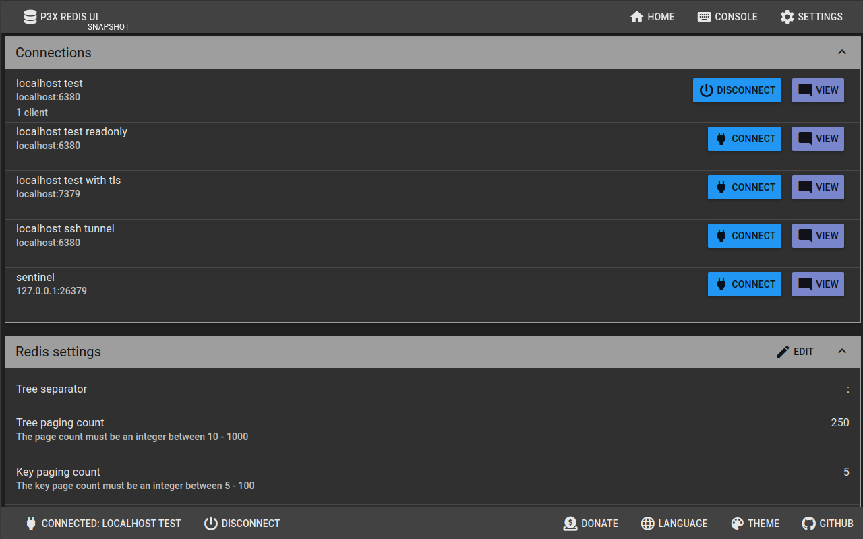Click the GitHub octocat icon
Viewport: 863px width, 539px height.
coord(809,524)
